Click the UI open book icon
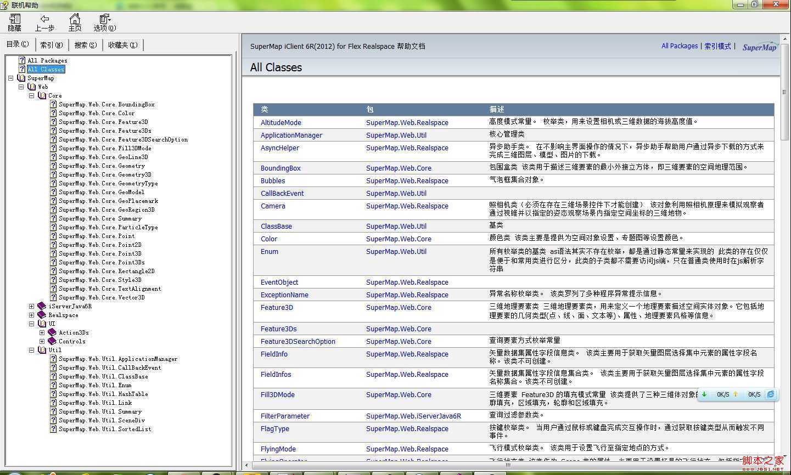Image resolution: width=791 pixels, height=475 pixels. pyautogui.click(x=42, y=324)
